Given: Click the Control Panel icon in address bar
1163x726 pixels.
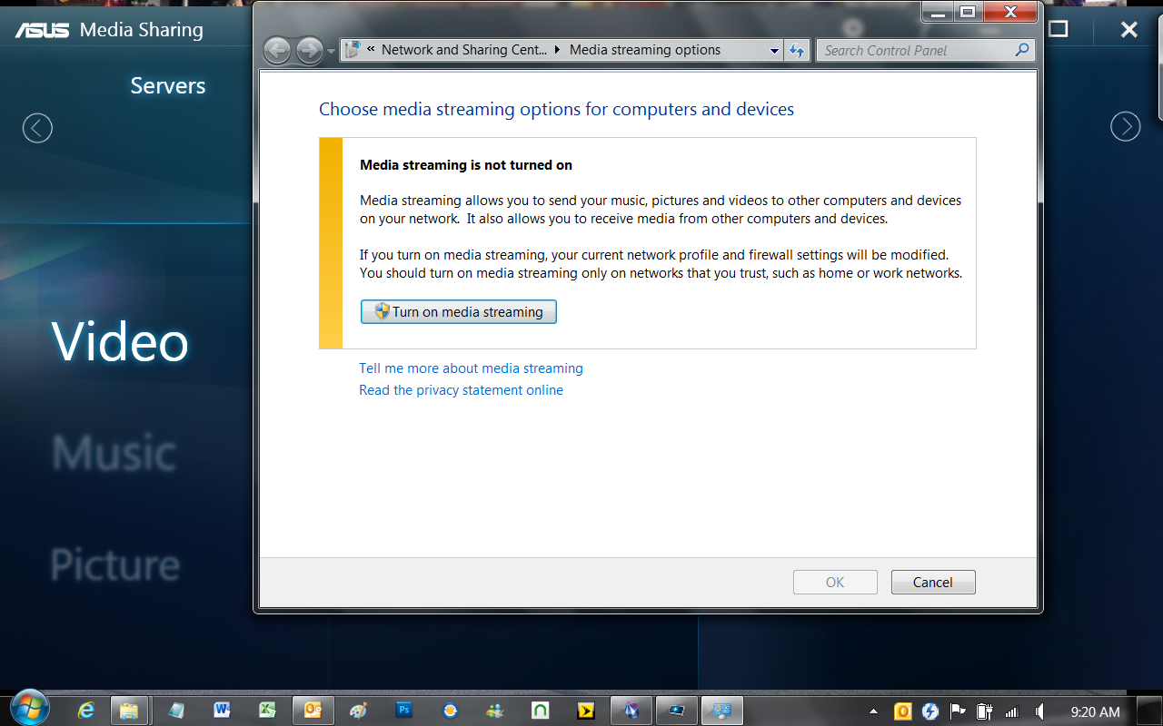Looking at the screenshot, I should click(x=353, y=50).
